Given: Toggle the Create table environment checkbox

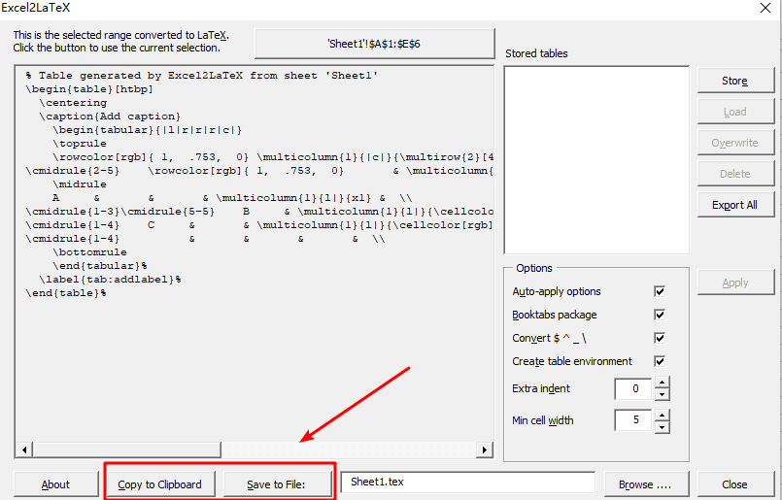Looking at the screenshot, I should tap(660, 361).
